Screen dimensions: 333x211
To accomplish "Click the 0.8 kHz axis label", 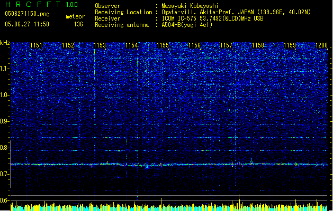I will point(5,148).
